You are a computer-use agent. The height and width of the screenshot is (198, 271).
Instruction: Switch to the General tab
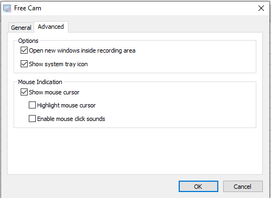(21, 28)
